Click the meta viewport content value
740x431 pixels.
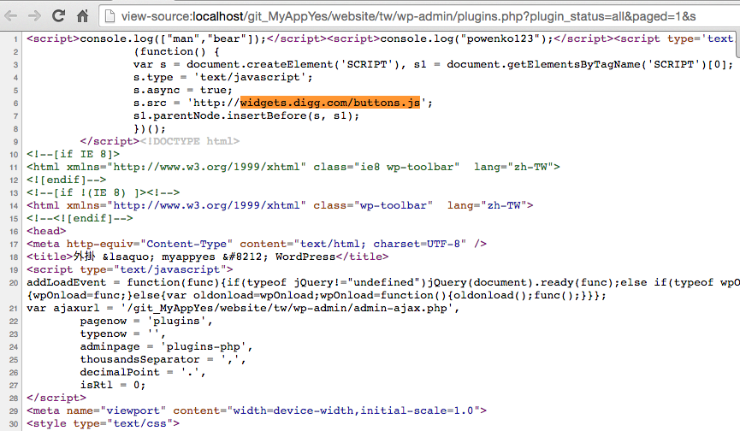pos(353,410)
